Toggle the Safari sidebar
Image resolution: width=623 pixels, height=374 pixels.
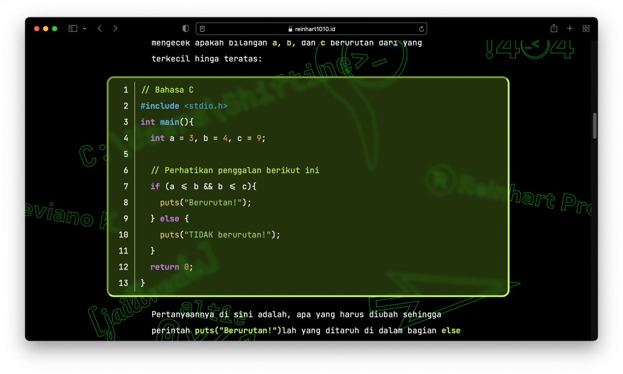(71, 28)
